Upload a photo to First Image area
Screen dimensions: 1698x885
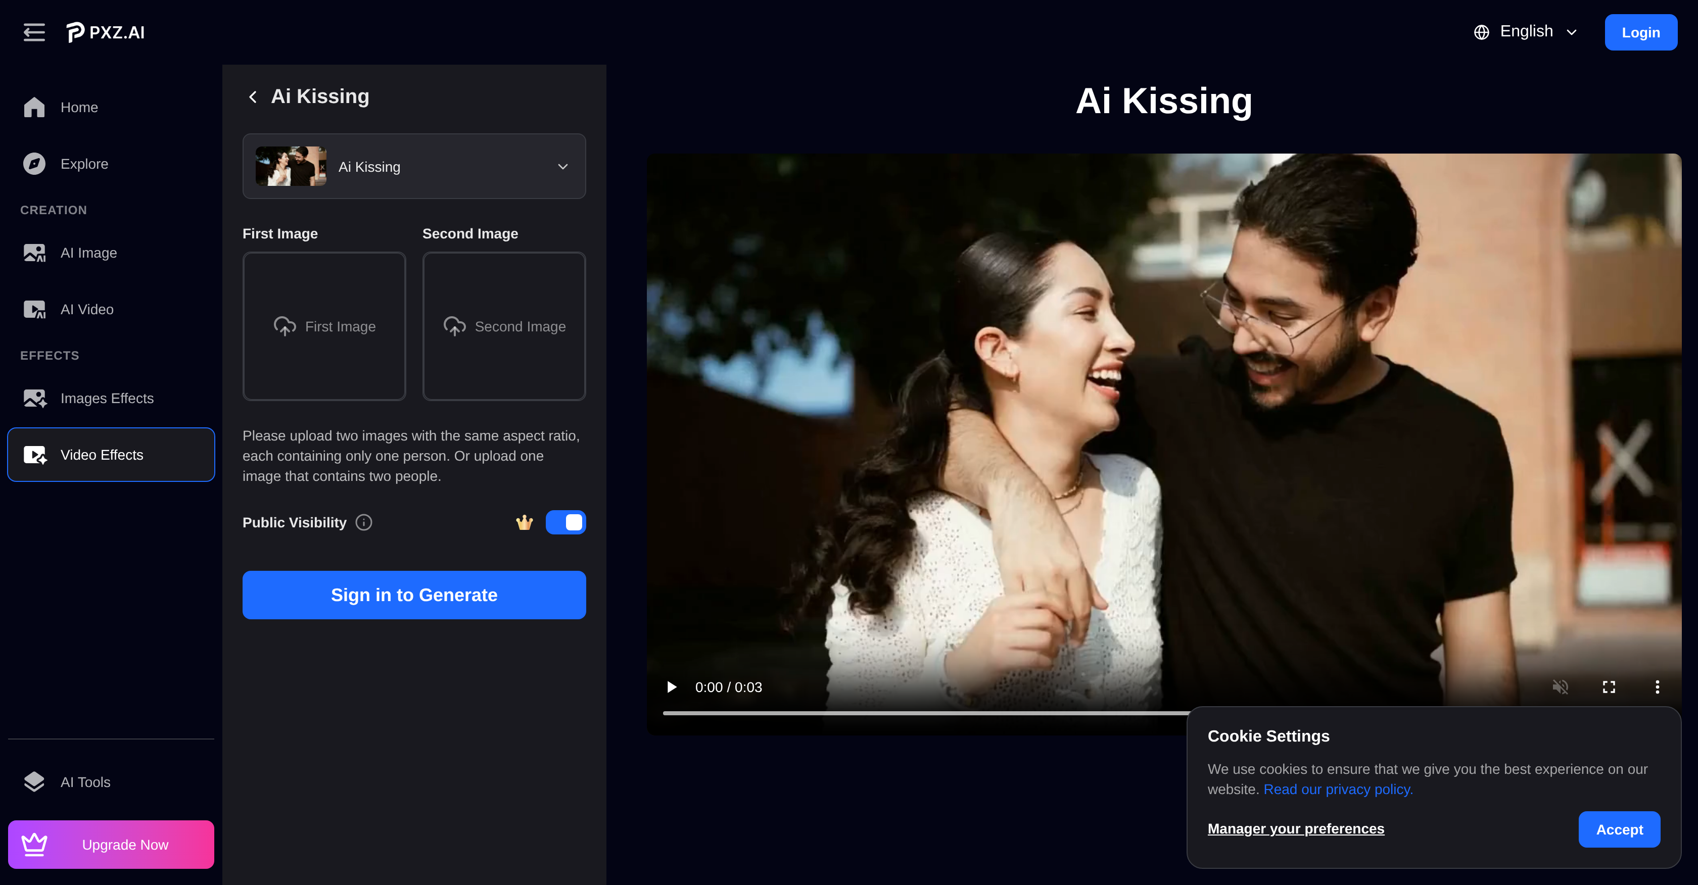[x=323, y=326]
